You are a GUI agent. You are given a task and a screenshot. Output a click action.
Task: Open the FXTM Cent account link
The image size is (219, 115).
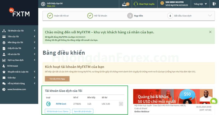point(61,104)
